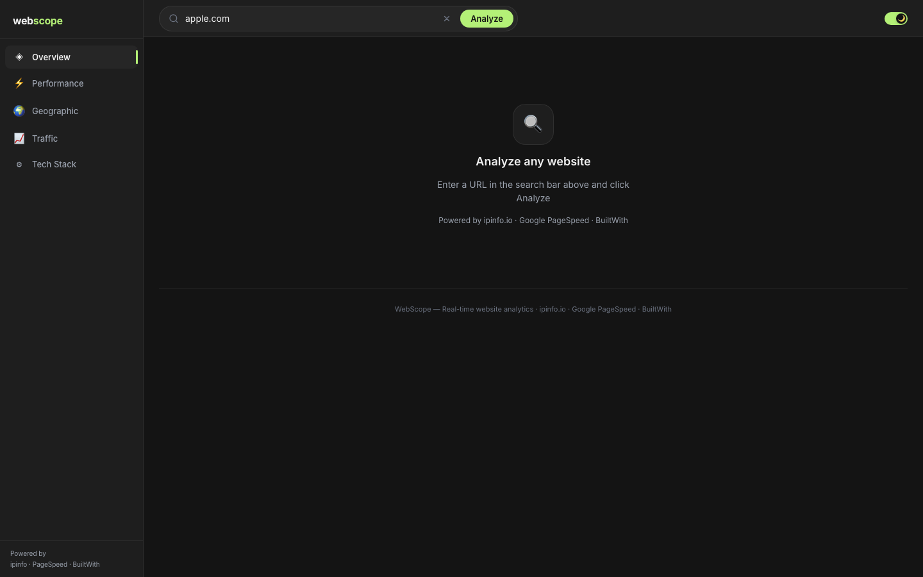The image size is (923, 577).
Task: Click the Performance lightning bolt icon
Action: tap(19, 83)
